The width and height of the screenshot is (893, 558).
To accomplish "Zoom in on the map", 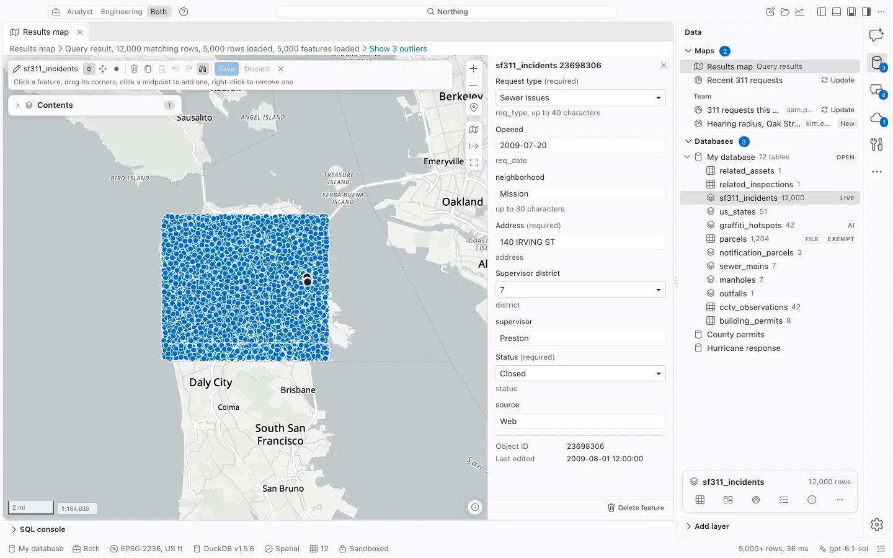I will click(474, 69).
